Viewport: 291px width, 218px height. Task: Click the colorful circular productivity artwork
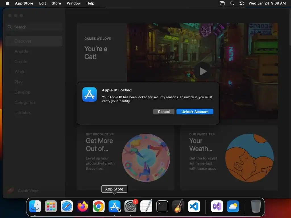click(x=146, y=158)
